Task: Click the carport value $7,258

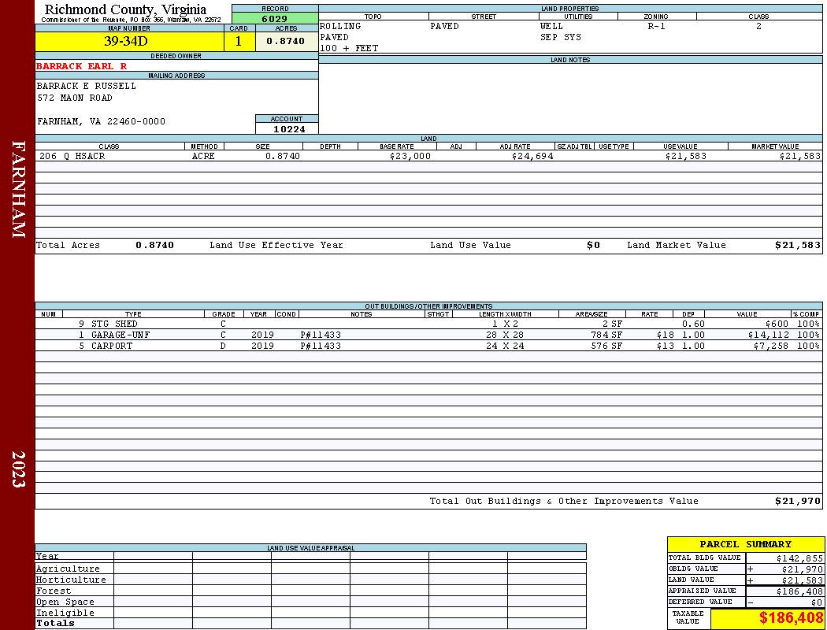Action: [x=770, y=346]
